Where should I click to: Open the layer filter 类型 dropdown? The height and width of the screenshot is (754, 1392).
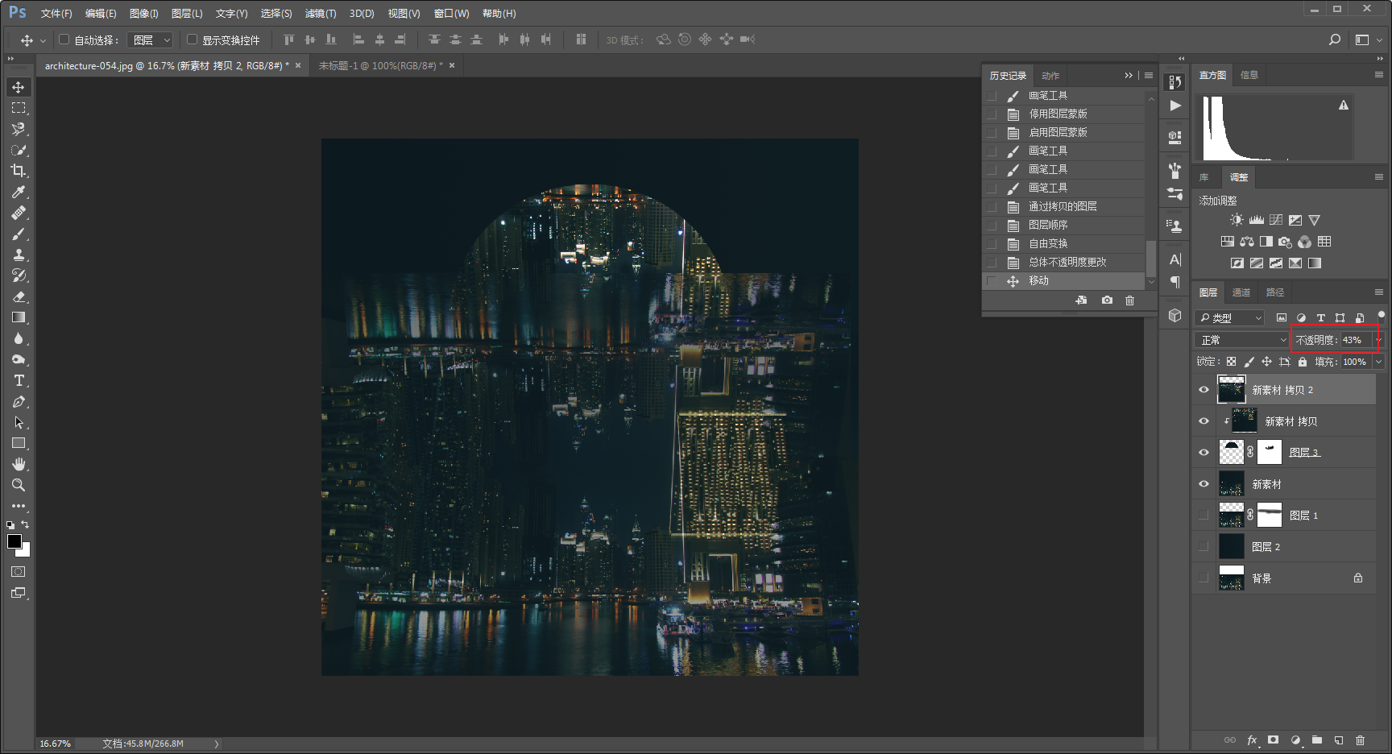[1230, 318]
